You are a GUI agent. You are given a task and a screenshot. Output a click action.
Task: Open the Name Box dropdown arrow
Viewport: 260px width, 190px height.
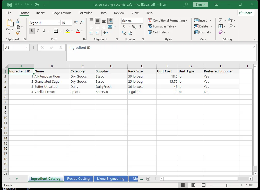[27, 47]
